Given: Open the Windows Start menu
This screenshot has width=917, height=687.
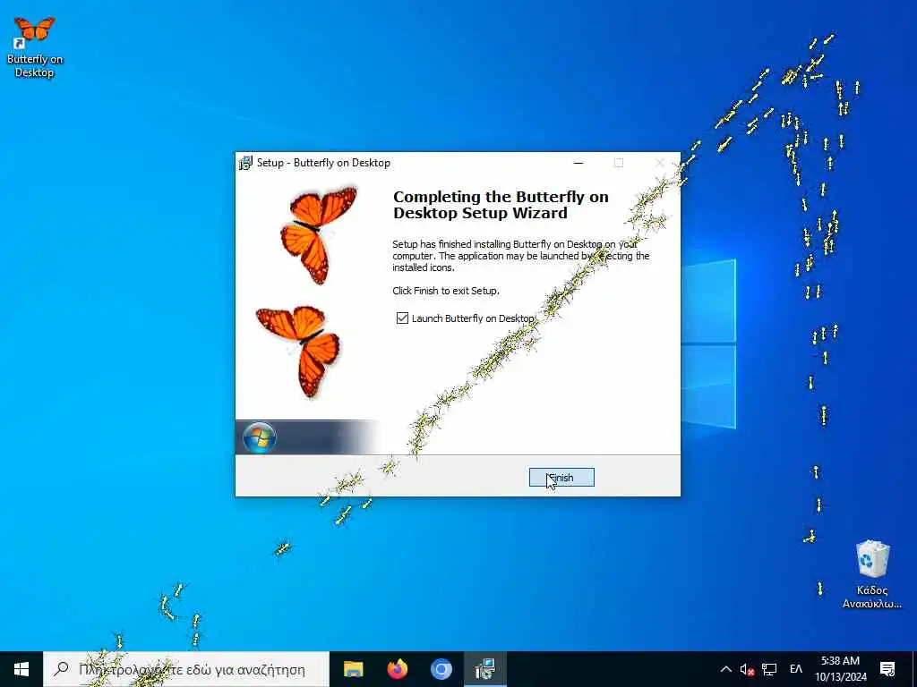Looking at the screenshot, I should point(21,669).
